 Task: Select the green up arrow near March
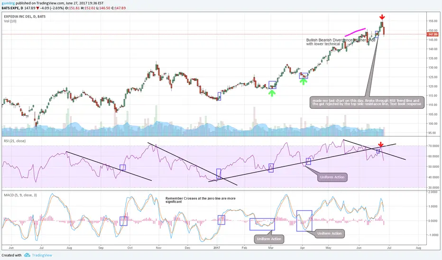coord(272,93)
